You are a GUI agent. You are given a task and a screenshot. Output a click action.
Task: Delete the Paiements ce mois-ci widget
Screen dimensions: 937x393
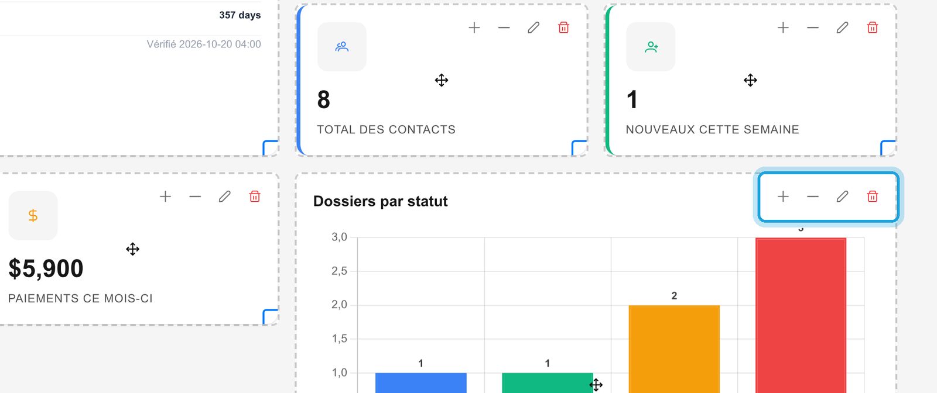255,196
